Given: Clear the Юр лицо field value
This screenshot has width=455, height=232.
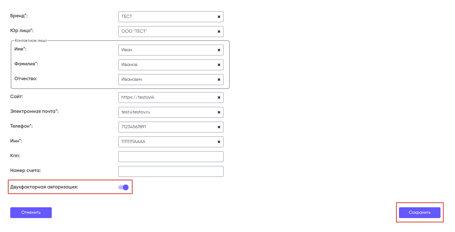Looking at the screenshot, I should point(219,32).
